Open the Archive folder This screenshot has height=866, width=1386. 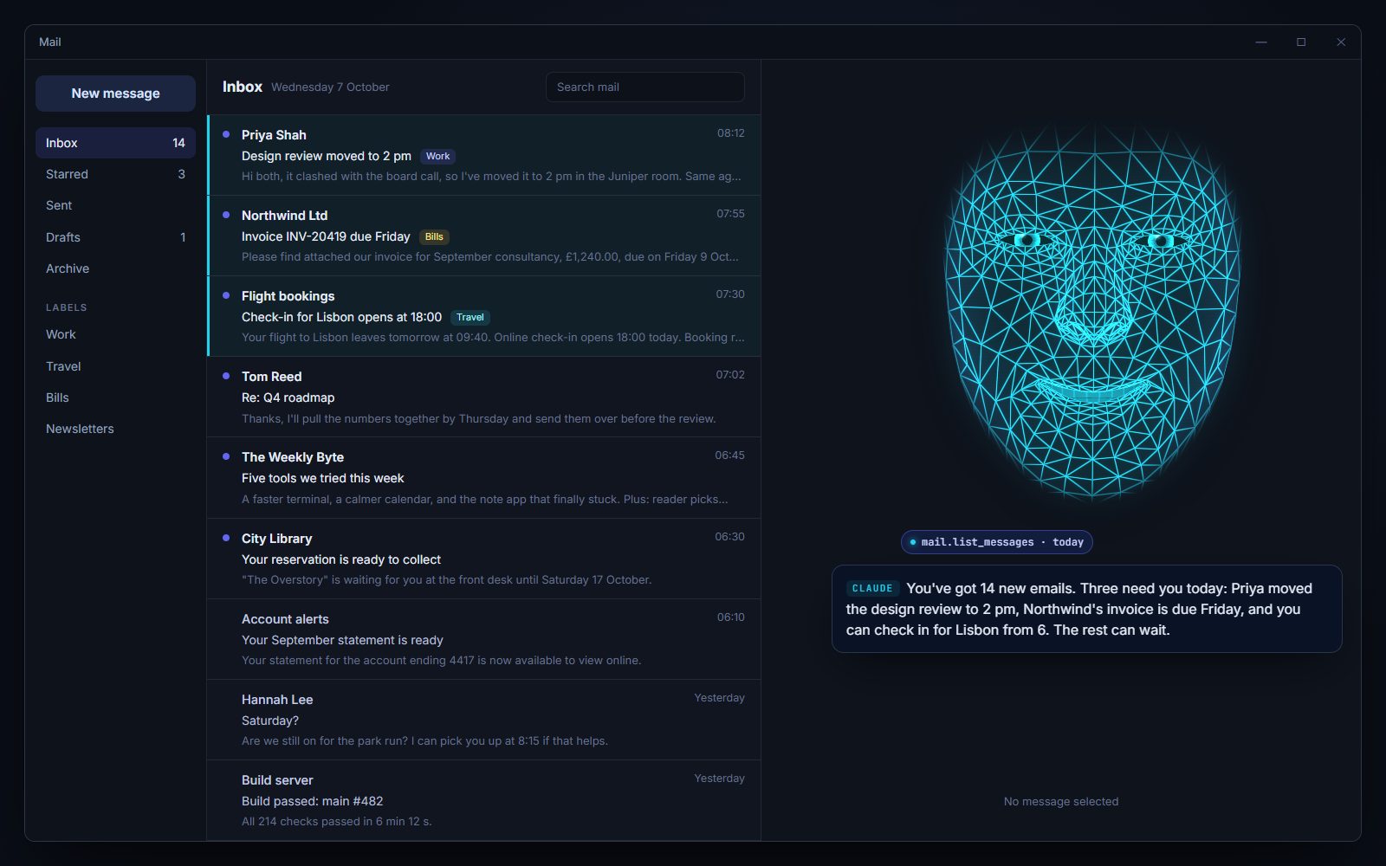coord(115,268)
